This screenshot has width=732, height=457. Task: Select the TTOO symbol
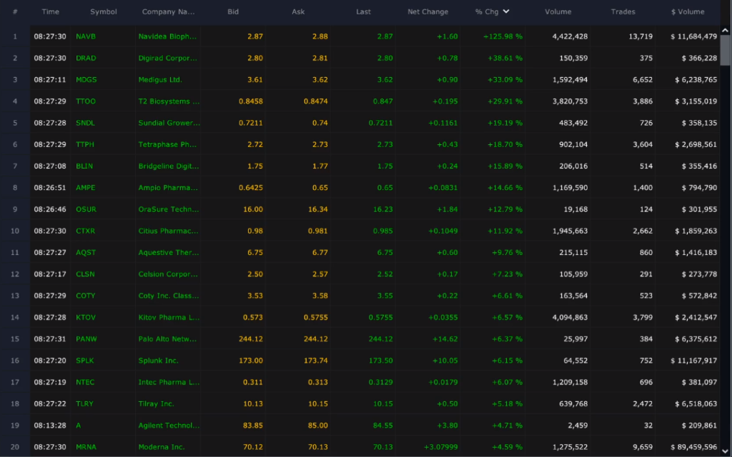(x=86, y=101)
